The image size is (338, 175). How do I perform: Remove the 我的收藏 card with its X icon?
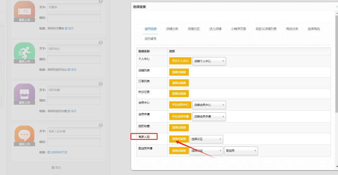pos(101,84)
